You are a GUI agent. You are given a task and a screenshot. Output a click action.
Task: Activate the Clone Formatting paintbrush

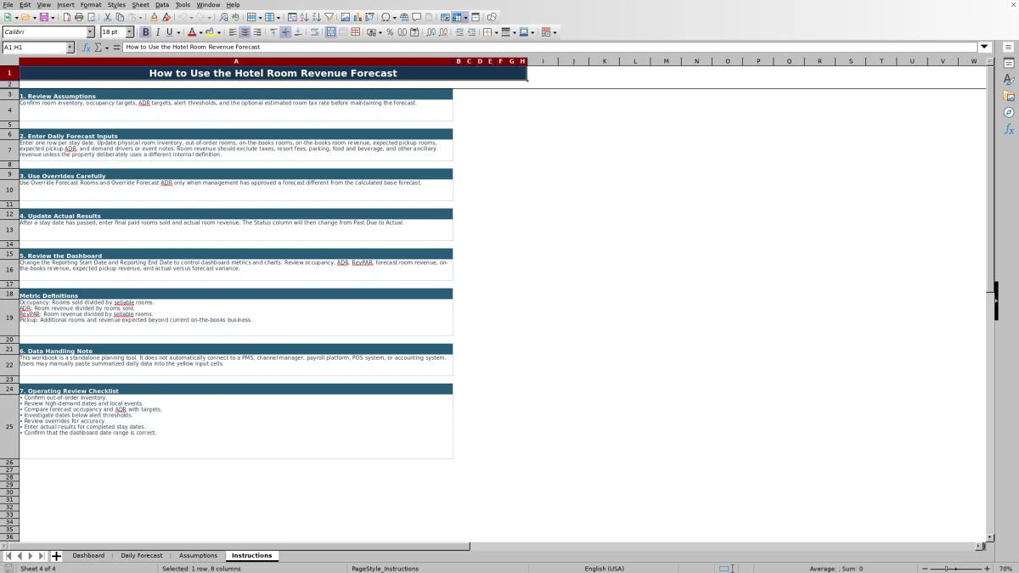[x=154, y=17]
